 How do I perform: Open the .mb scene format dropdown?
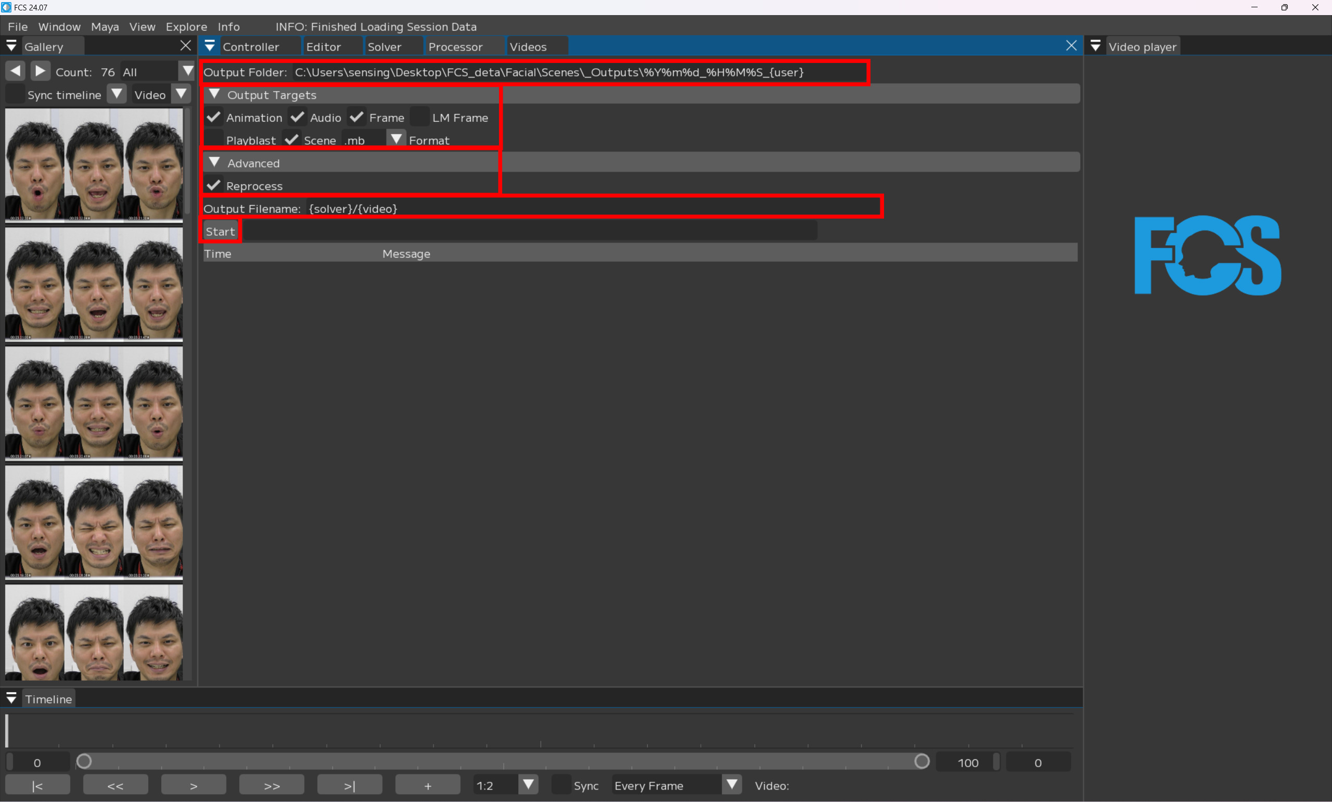[x=396, y=139]
